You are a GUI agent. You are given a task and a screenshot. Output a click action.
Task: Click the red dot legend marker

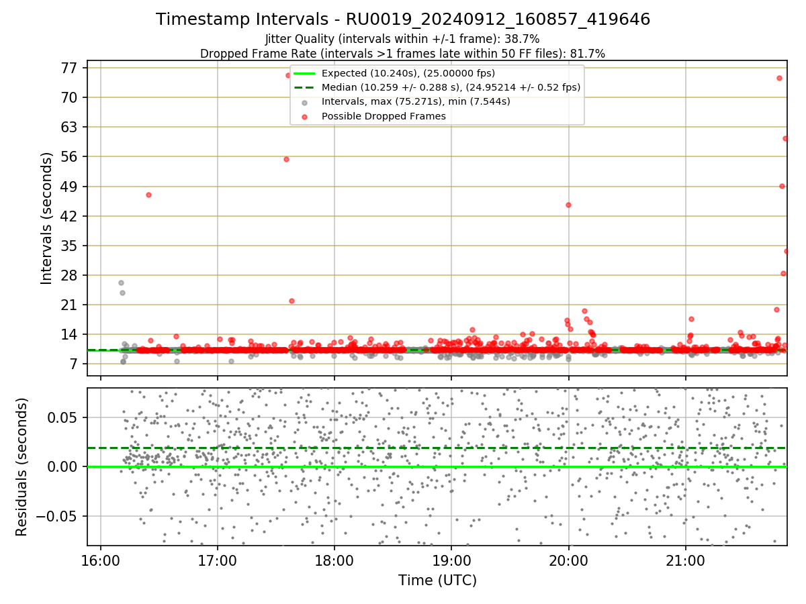305,117
